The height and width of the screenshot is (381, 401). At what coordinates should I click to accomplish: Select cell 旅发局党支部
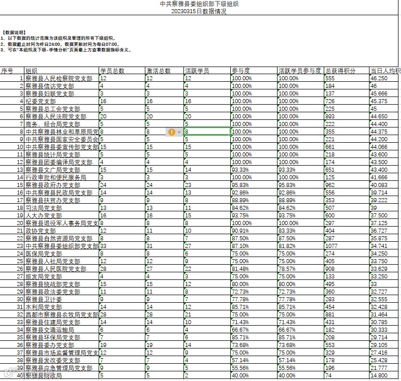(x=61, y=276)
